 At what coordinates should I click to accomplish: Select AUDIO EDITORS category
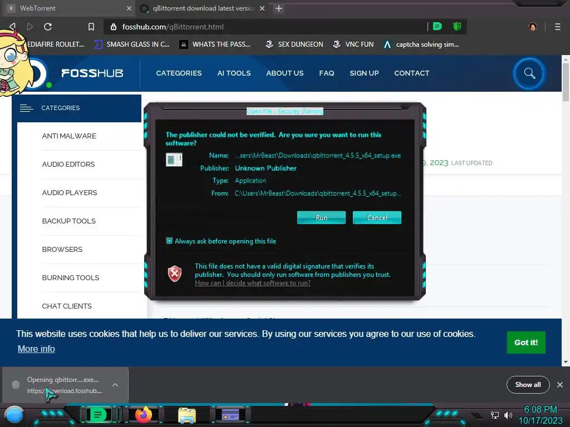coord(68,164)
